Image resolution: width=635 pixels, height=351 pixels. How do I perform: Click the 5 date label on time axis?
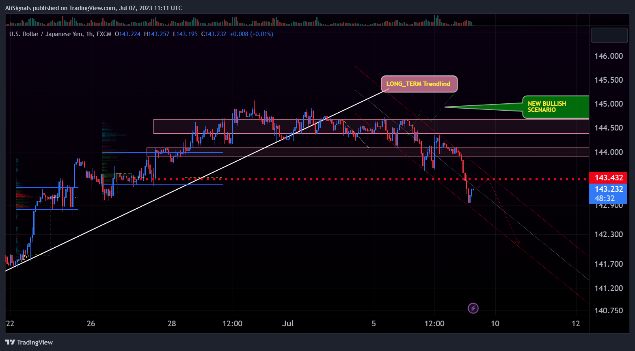(x=374, y=323)
